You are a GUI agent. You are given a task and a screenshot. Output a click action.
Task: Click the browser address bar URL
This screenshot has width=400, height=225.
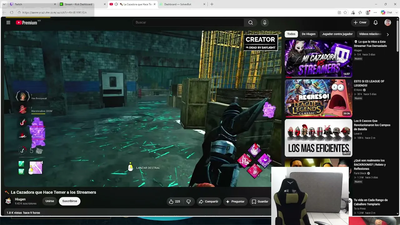pyautogui.click(x=55, y=12)
